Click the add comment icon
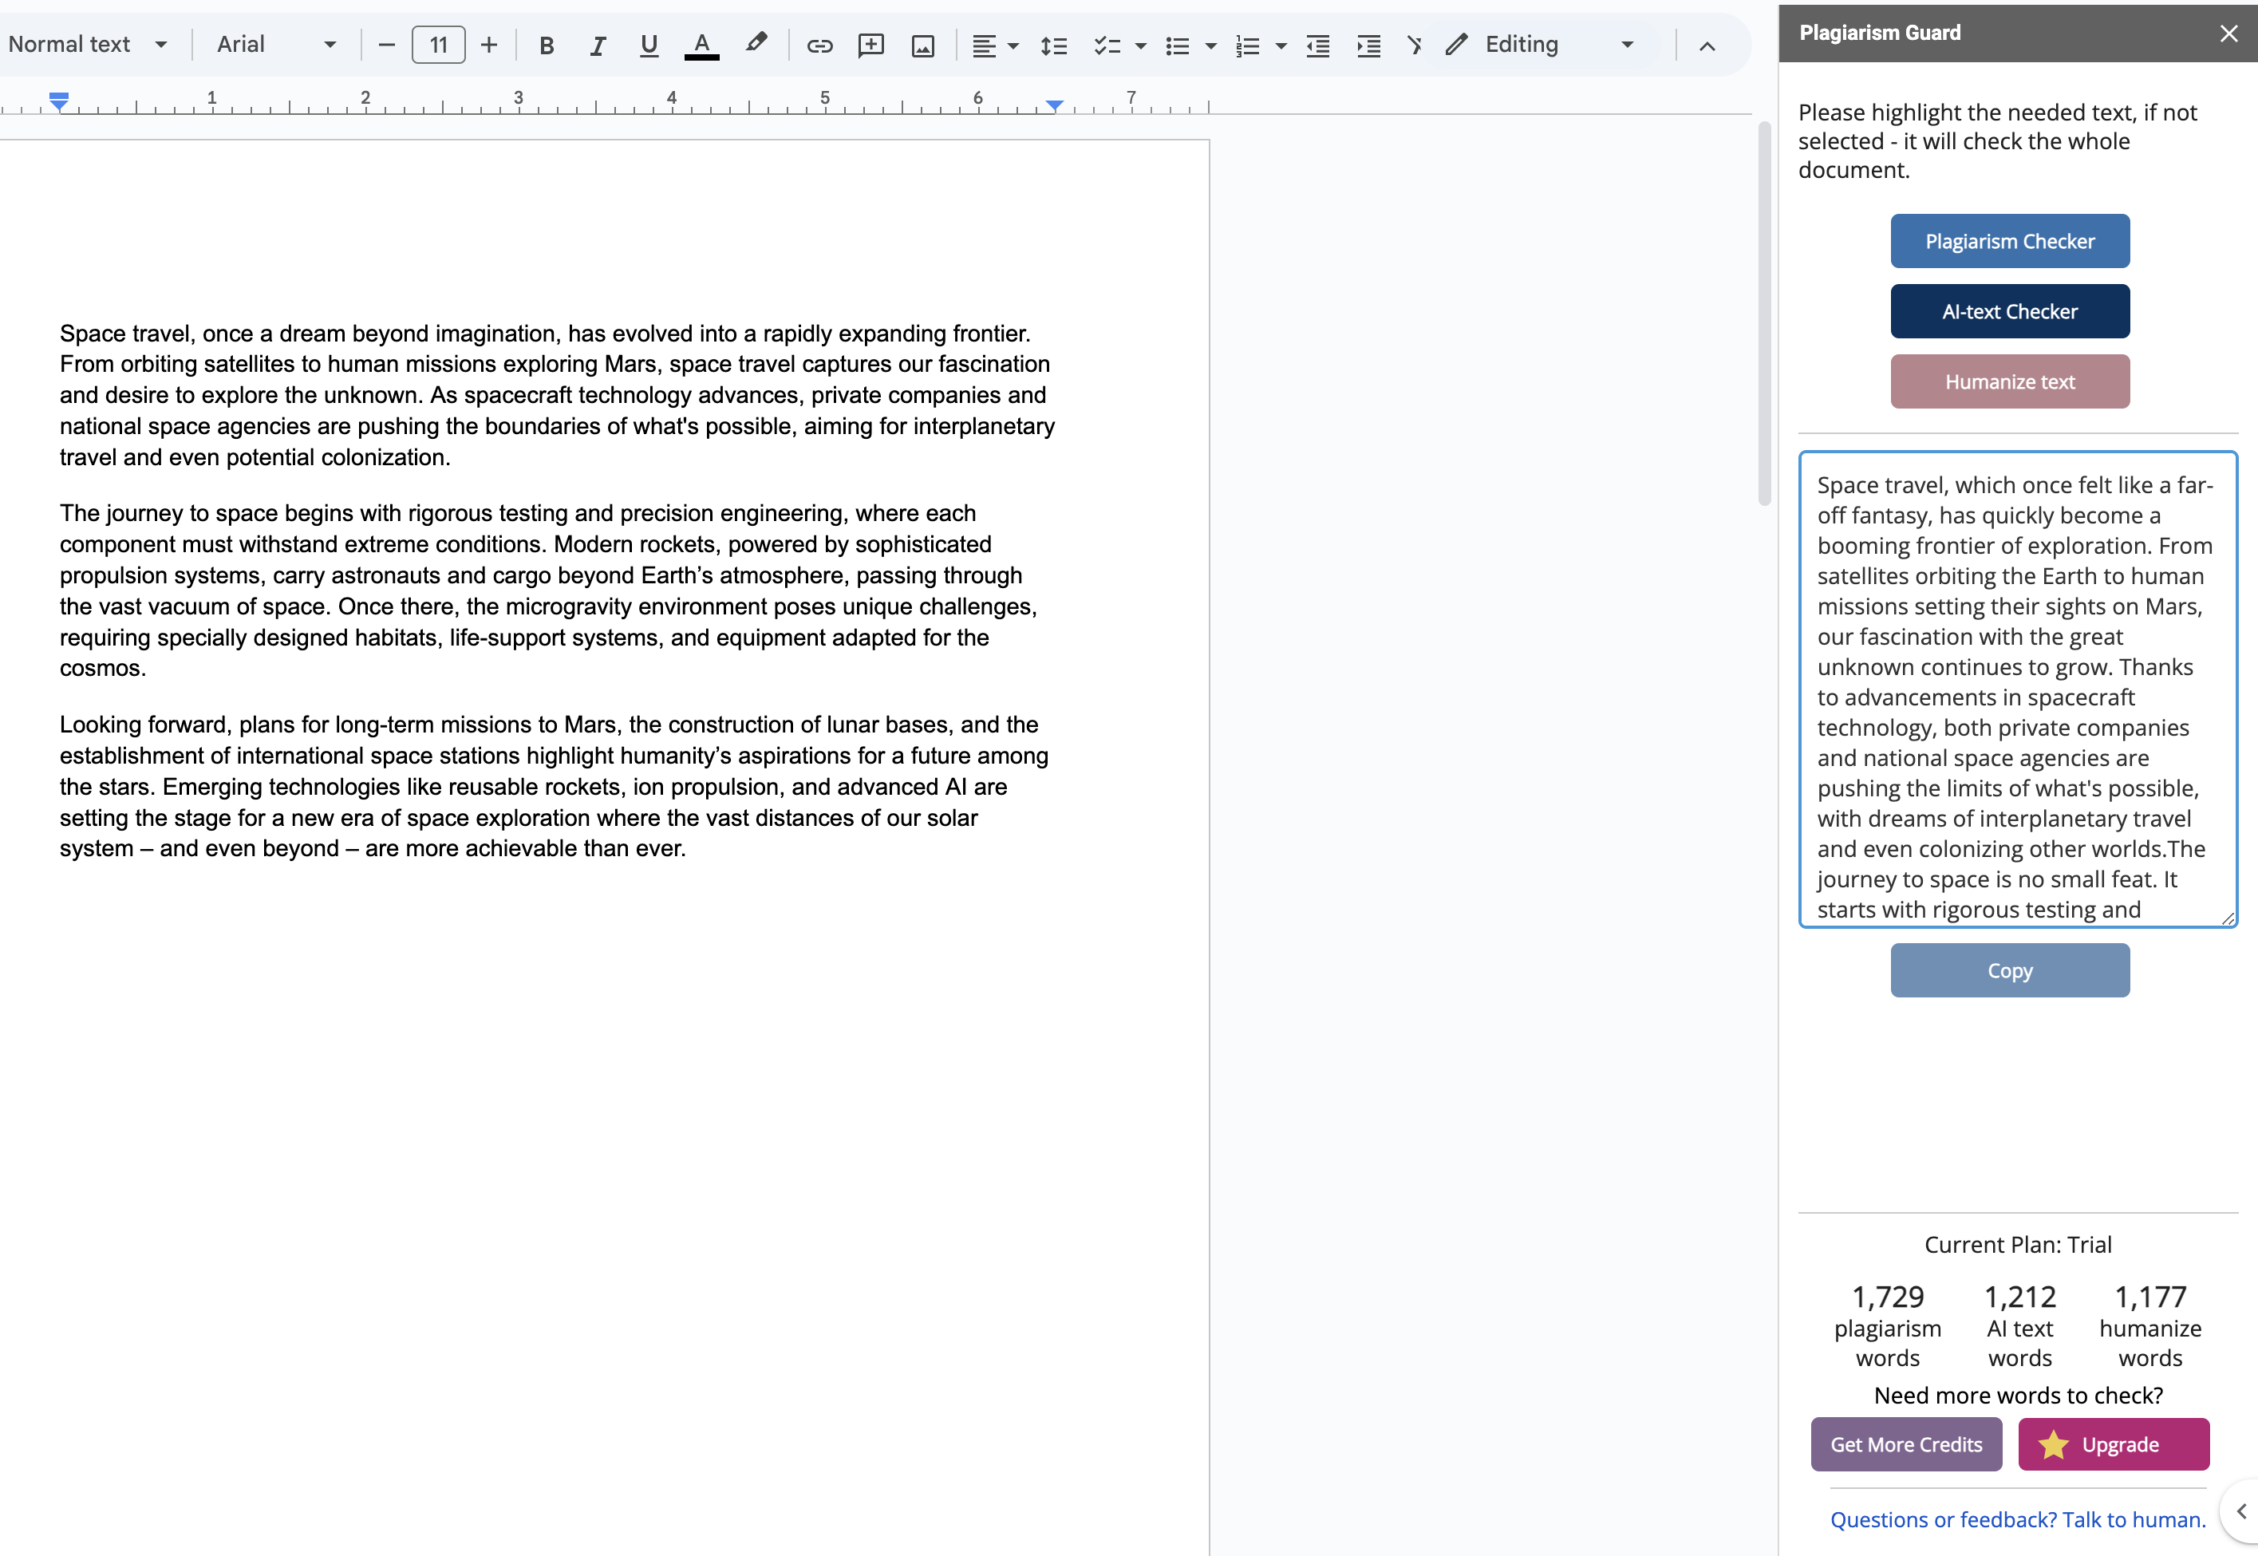 pyautogui.click(x=870, y=45)
